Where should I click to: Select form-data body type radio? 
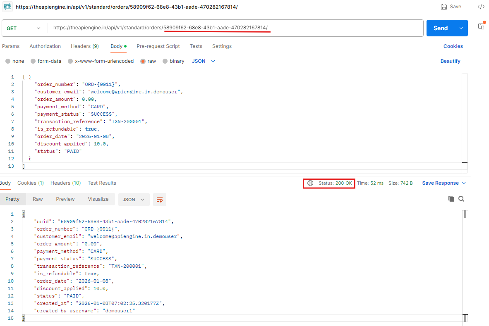click(33, 61)
